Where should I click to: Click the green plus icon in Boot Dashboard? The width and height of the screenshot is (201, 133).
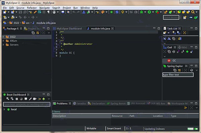click(x=44, y=99)
